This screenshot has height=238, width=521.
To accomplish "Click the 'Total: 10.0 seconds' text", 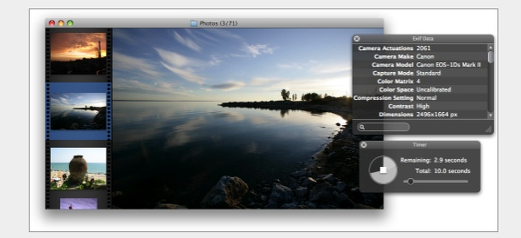I will [442, 171].
